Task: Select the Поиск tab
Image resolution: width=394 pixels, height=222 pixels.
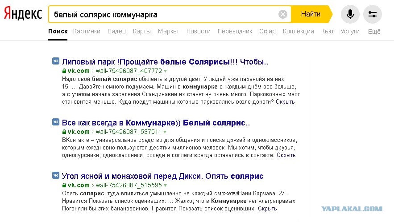Action: point(58,31)
